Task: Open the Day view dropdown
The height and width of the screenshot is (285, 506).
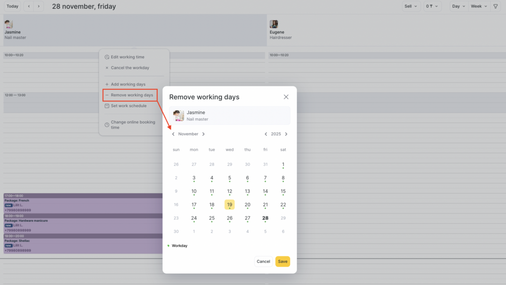Action: (458, 6)
